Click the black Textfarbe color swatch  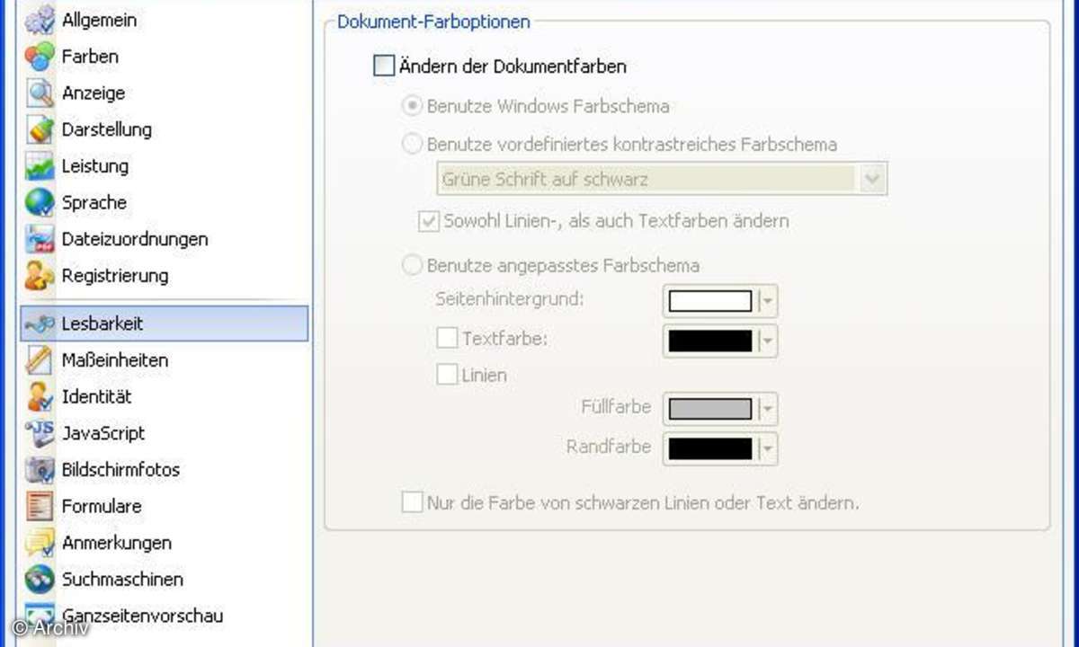710,341
